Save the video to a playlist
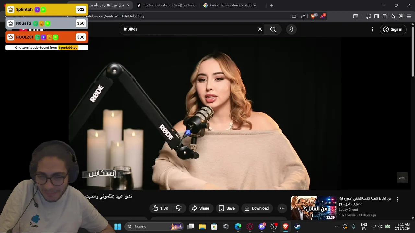415x233 pixels. point(227,208)
